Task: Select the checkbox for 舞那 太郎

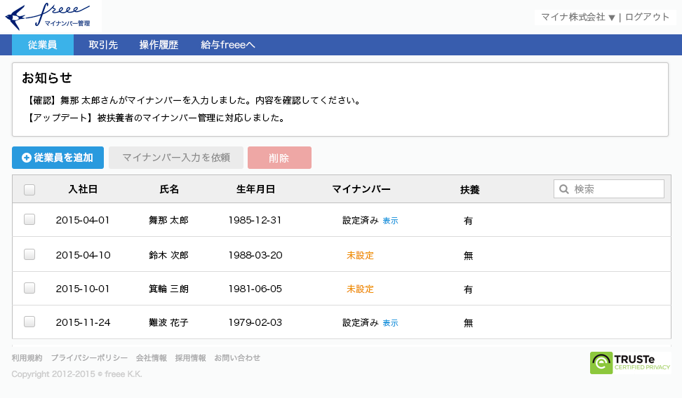Action: 29,220
